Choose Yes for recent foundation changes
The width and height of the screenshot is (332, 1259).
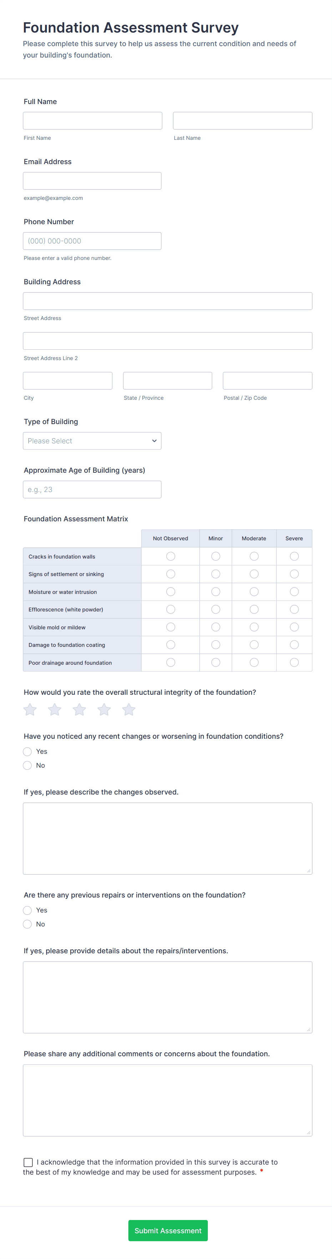pyautogui.click(x=27, y=752)
